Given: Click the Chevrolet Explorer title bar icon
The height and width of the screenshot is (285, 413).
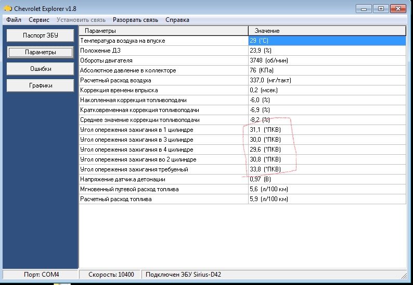Looking at the screenshot, I should [8, 9].
